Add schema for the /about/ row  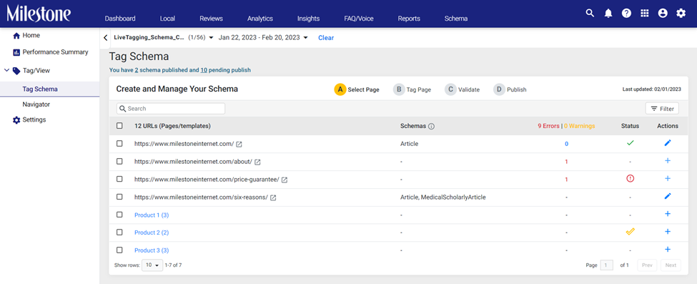click(668, 161)
